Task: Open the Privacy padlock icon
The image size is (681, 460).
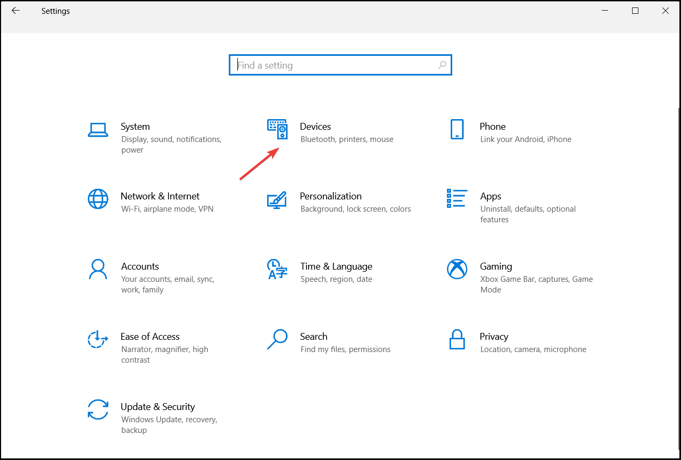Action: tap(457, 339)
